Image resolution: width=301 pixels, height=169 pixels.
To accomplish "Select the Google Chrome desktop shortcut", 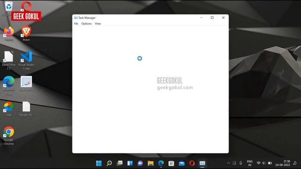I will [8, 136].
